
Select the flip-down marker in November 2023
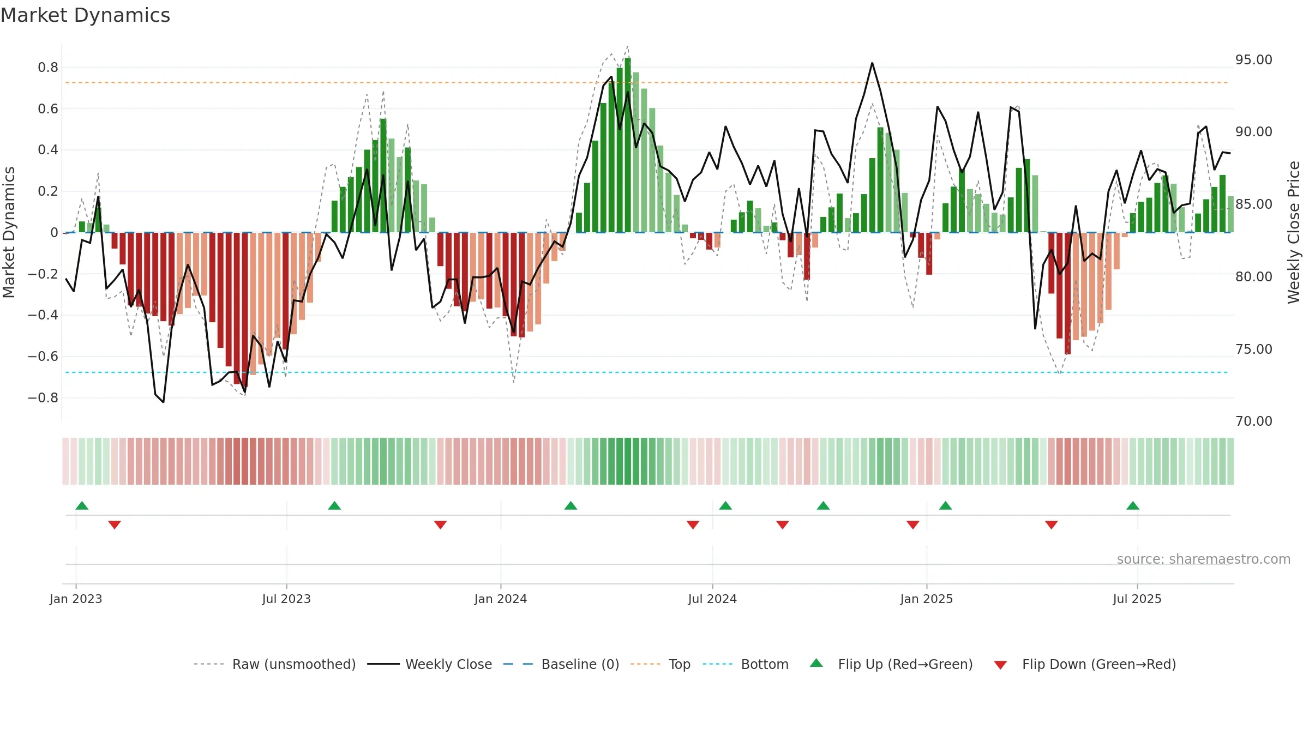click(440, 524)
